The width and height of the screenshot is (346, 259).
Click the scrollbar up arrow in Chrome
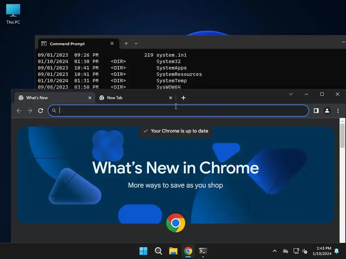[342, 121]
